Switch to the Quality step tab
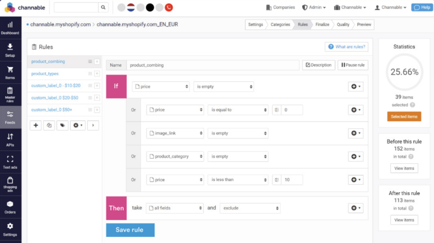The image size is (434, 243). [x=343, y=24]
